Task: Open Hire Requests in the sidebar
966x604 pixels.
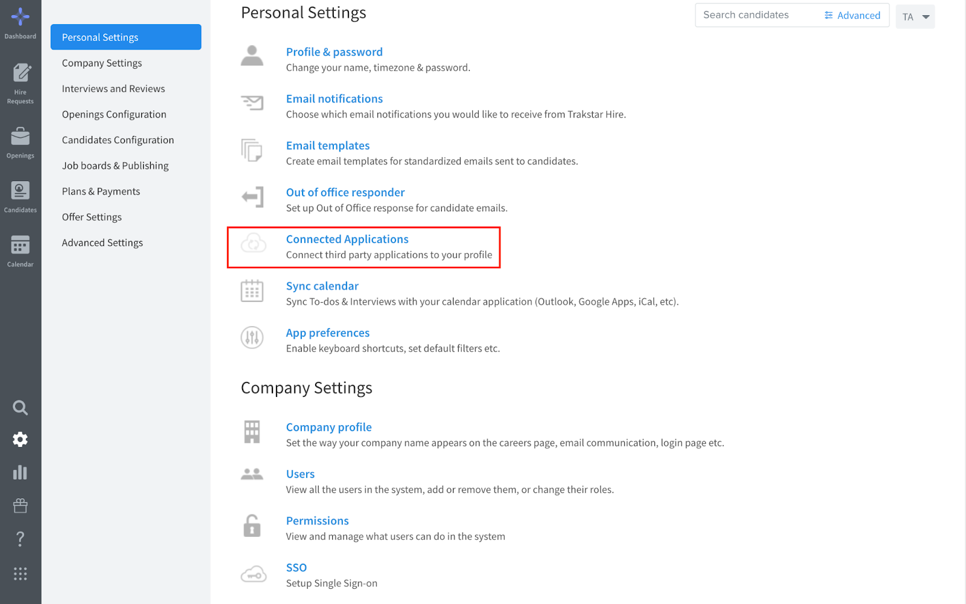Action: [x=21, y=84]
